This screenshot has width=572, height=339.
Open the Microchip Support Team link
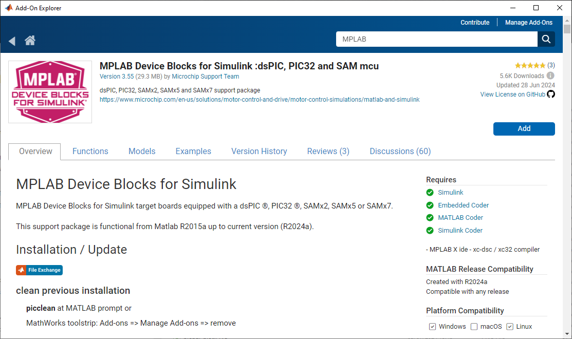pos(206,77)
